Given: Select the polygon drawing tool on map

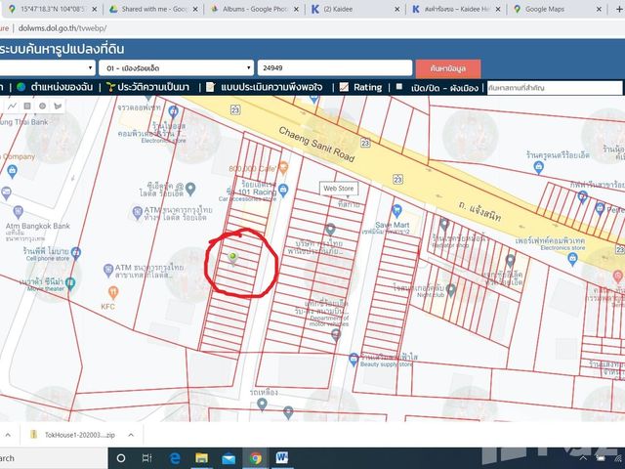Looking at the screenshot, I should [x=58, y=106].
